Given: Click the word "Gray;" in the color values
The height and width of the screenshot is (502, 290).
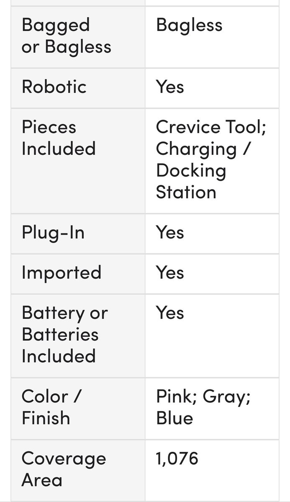Looking at the screenshot, I should (x=226, y=397).
